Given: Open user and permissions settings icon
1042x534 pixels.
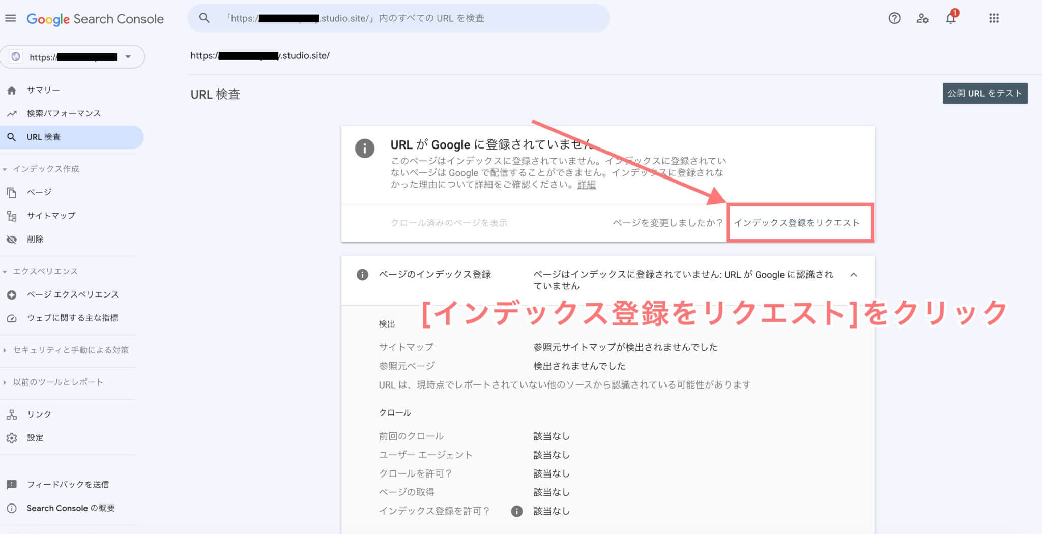Looking at the screenshot, I should (x=922, y=19).
